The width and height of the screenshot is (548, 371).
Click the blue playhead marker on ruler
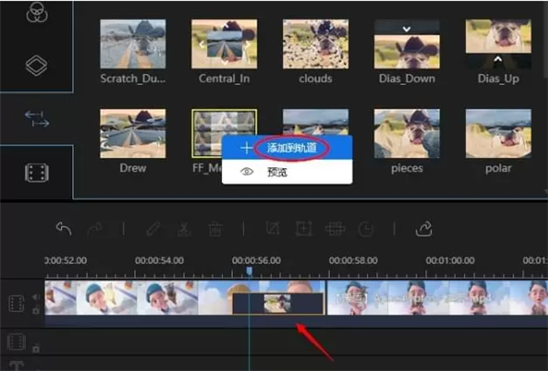(x=248, y=271)
